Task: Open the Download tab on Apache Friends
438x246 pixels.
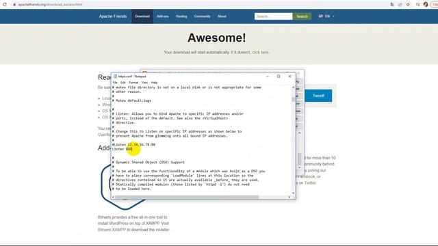Action: tap(142, 16)
